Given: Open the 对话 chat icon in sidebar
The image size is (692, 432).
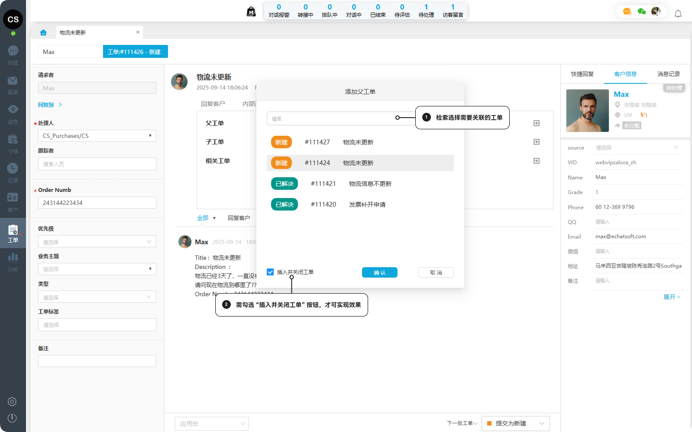Looking at the screenshot, I should pos(13,51).
